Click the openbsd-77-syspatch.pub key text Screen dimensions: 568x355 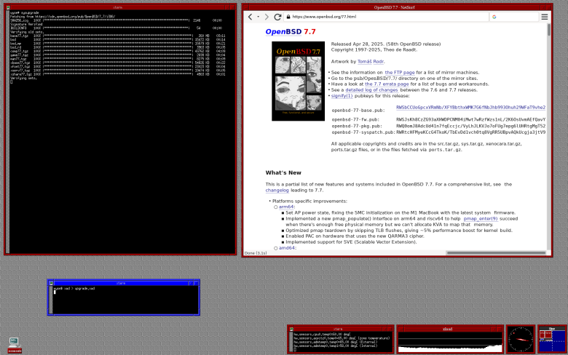(x=470, y=132)
